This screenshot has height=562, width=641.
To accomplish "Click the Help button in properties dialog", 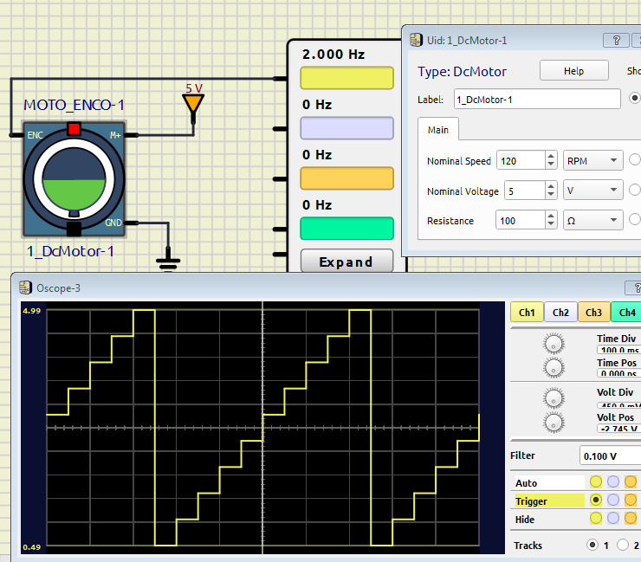I will tap(573, 71).
